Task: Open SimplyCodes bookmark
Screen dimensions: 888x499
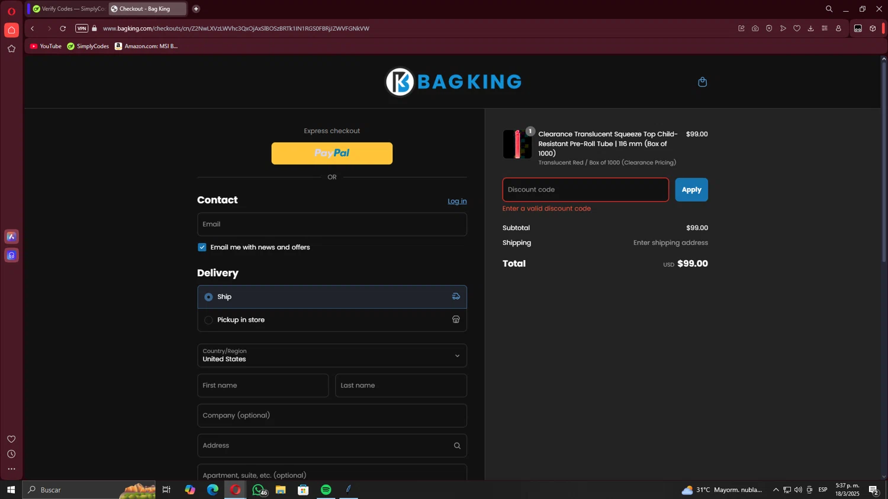Action: click(88, 46)
